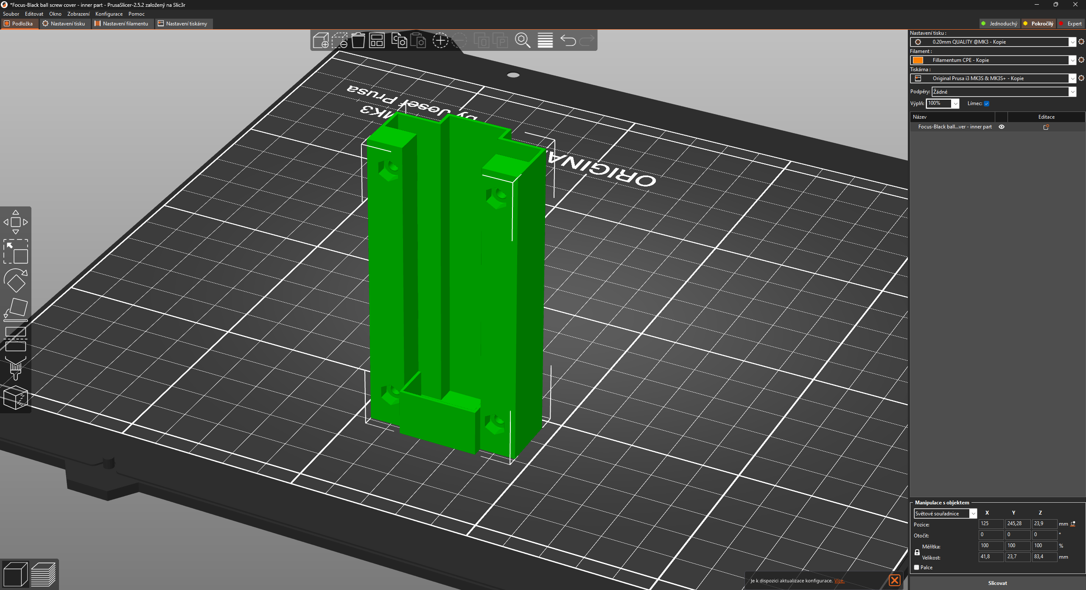Viewport: 1086px width, 590px height.
Task: Click the Více link in notification
Action: pos(839,581)
